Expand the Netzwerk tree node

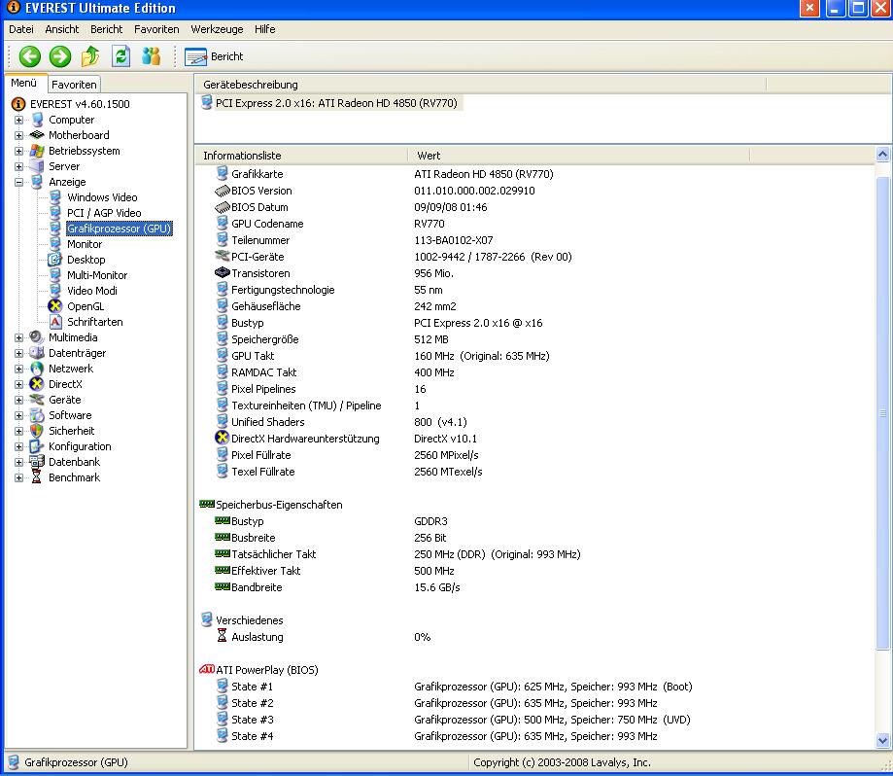click(x=18, y=369)
